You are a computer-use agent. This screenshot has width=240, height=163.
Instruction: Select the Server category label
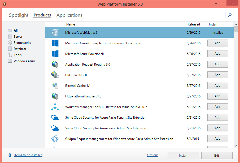point(18,36)
